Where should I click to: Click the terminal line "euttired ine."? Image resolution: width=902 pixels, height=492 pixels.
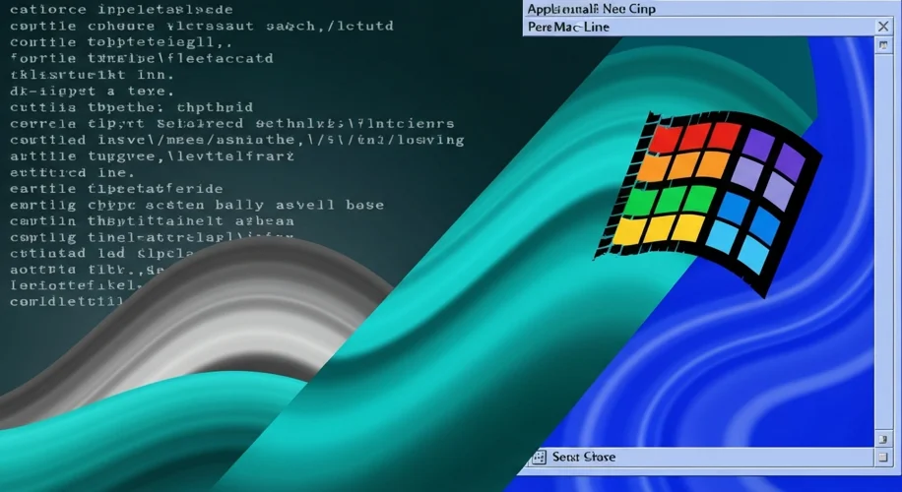72,172
